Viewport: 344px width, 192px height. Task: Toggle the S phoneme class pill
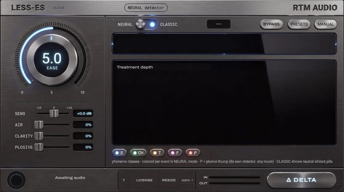pyautogui.click(x=119, y=153)
